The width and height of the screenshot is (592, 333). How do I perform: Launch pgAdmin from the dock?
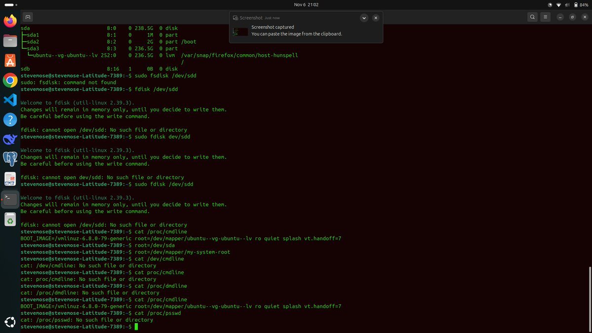tap(9, 159)
